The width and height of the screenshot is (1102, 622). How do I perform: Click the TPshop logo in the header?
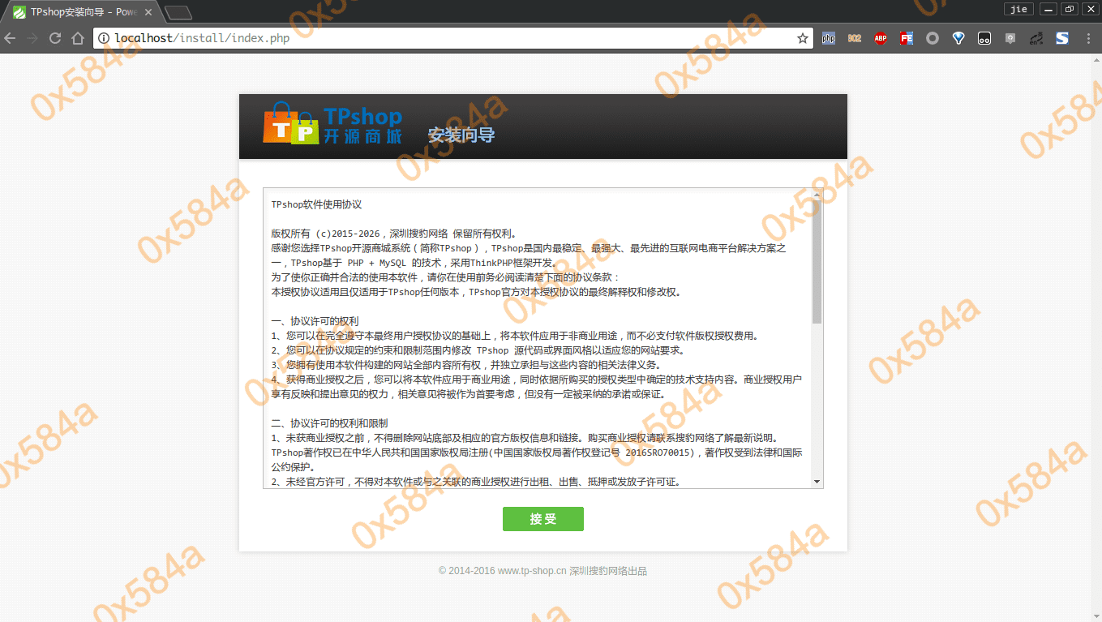(332, 125)
